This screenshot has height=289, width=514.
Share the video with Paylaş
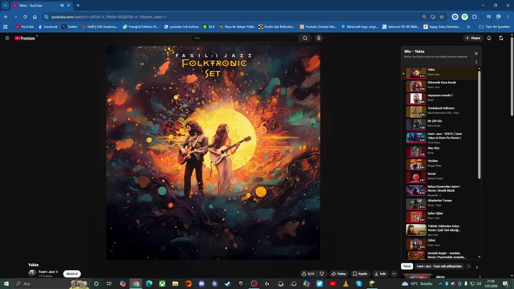(339, 274)
